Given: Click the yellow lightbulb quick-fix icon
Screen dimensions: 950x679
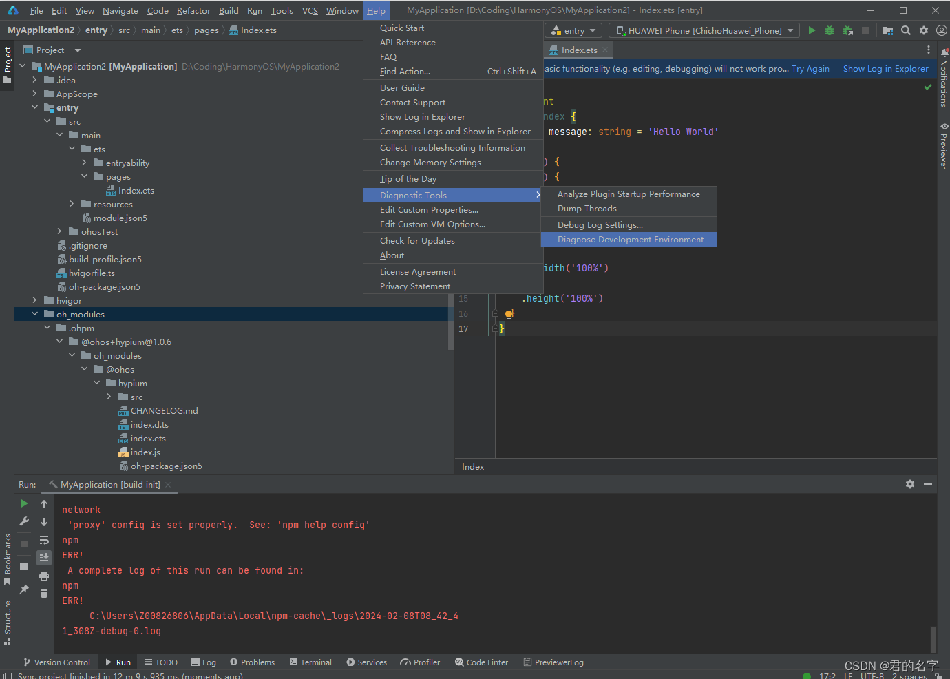Looking at the screenshot, I should pyautogui.click(x=509, y=314).
